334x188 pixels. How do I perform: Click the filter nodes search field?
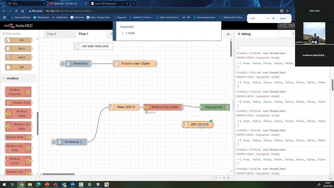coord(20,34)
